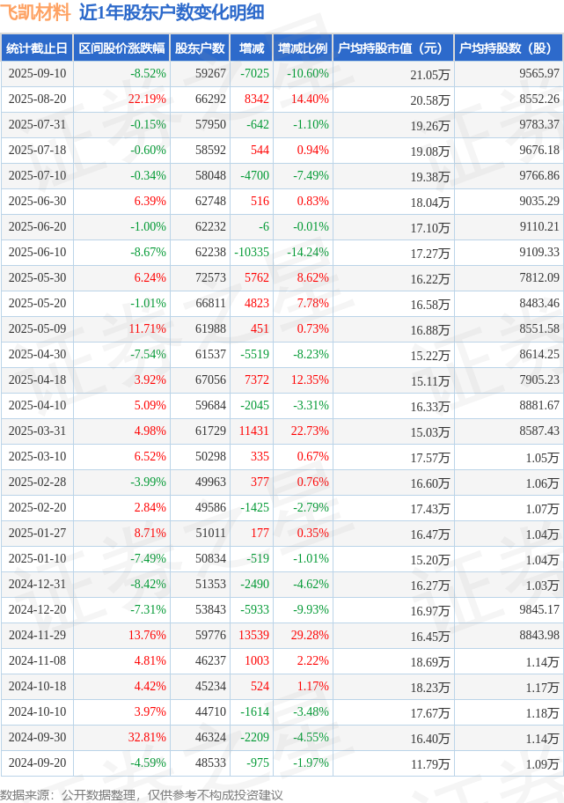564x803 pixels.
Task: Click the 22.19% price change value
Action: click(x=147, y=99)
